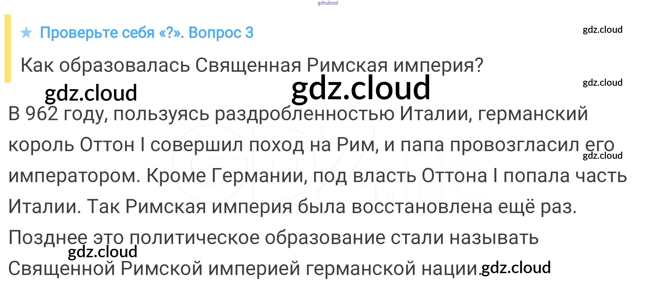
Task: Click the word 'раздробленностью' in the first line
Action: [304, 114]
